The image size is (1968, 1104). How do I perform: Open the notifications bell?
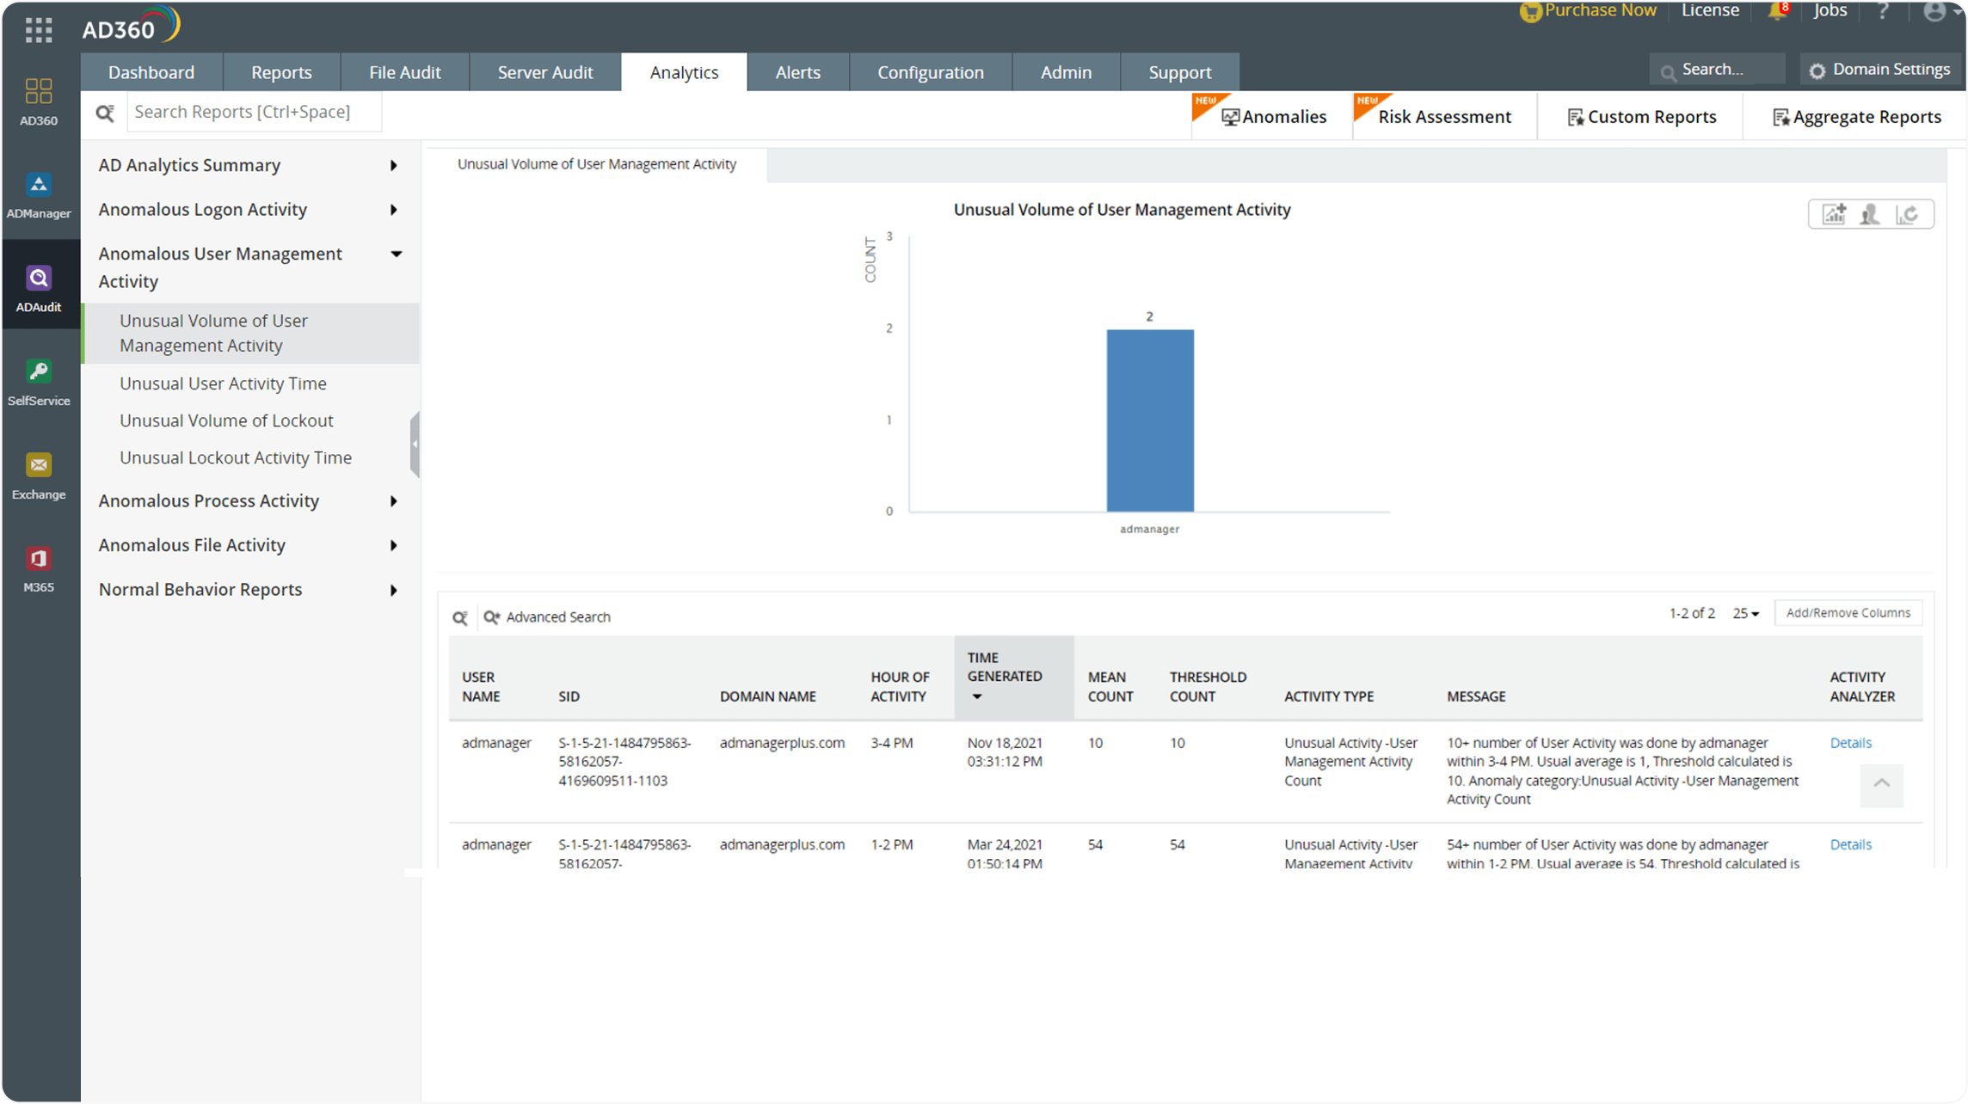(1777, 12)
